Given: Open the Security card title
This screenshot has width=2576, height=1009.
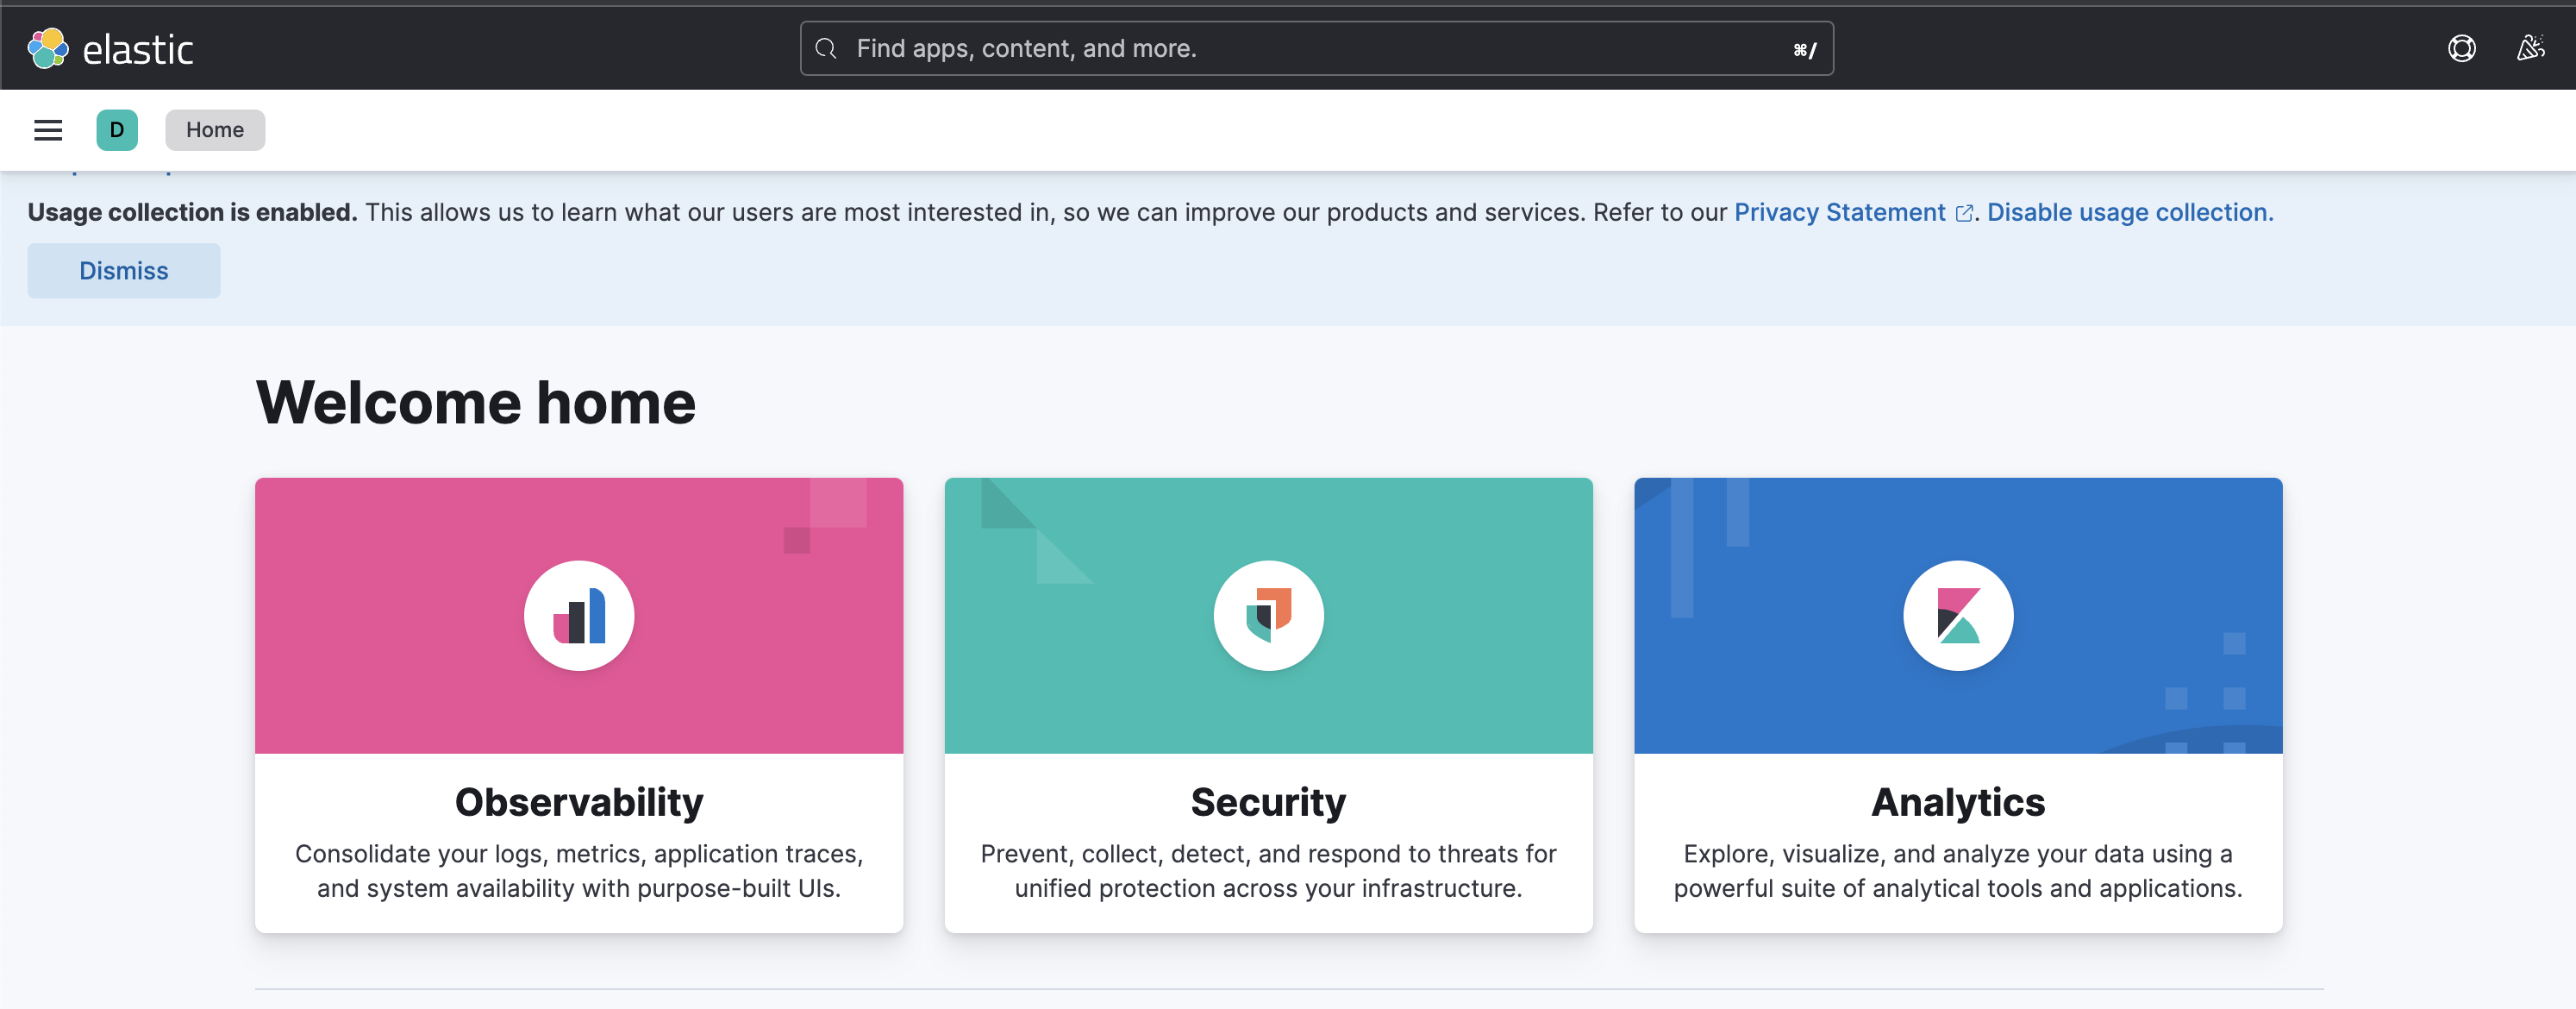Looking at the screenshot, I should tap(1268, 802).
